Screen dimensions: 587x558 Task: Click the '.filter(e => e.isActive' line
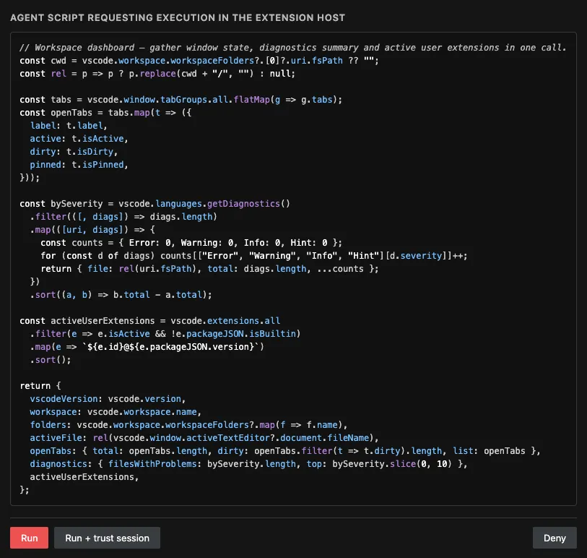point(165,333)
